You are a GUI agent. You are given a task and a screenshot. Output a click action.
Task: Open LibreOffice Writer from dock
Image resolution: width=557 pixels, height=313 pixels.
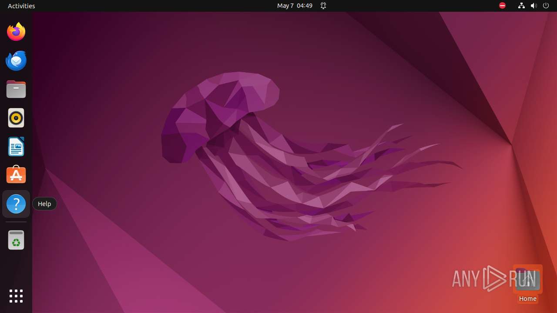16,147
